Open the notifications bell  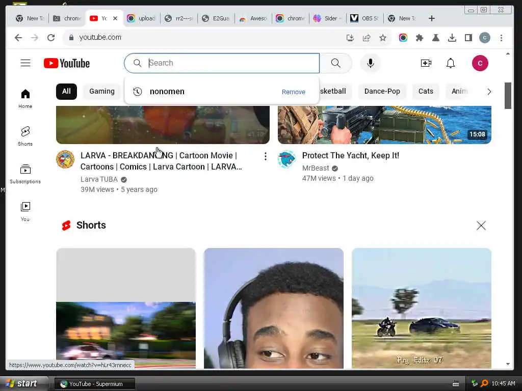pos(451,63)
